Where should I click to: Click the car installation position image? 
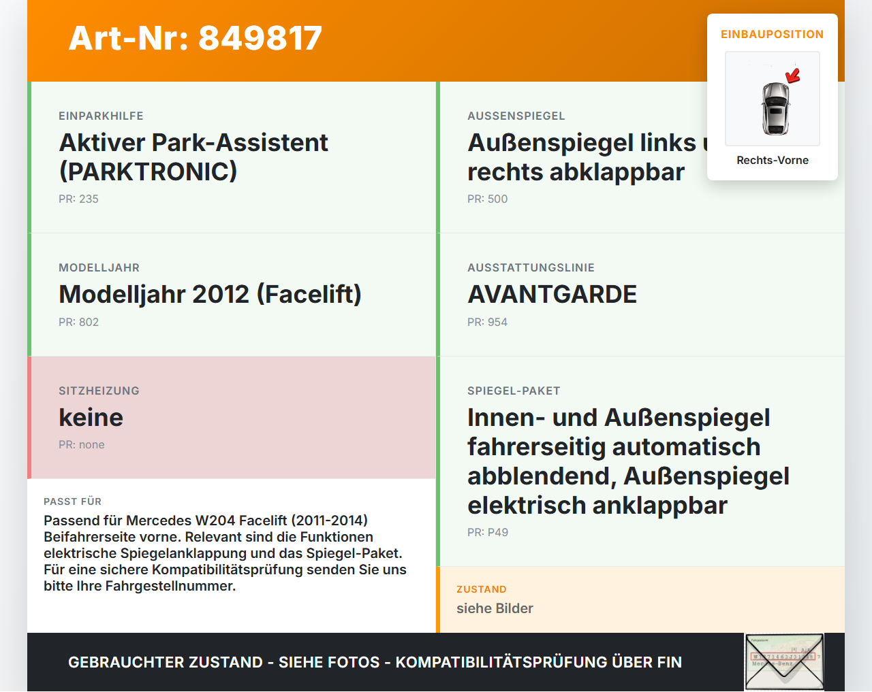pos(773,99)
